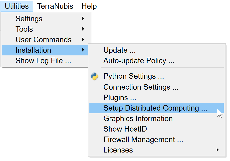This screenshot has width=230, height=161.
Task: Show Graphics Information
Action: 138,119
